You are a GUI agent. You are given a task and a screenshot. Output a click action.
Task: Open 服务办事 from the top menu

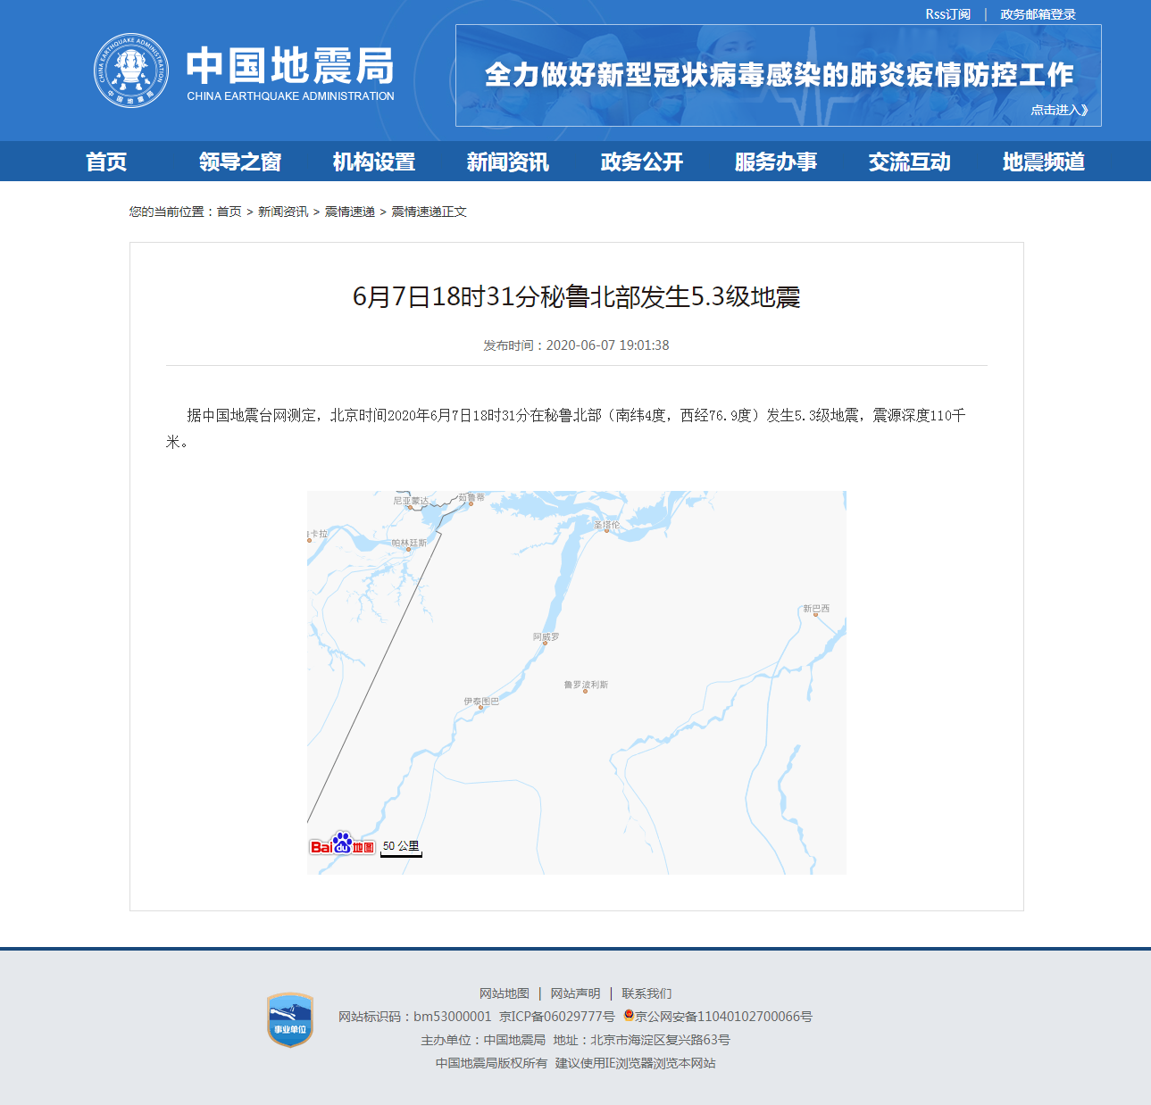click(x=776, y=162)
